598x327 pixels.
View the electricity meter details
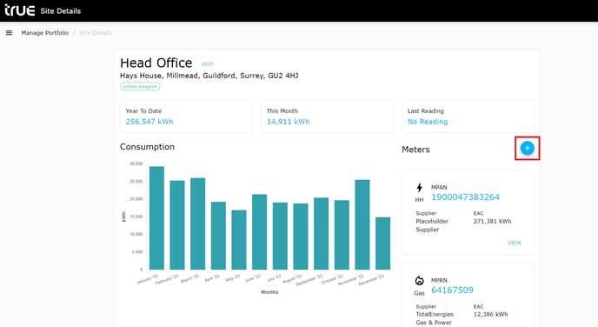click(515, 243)
